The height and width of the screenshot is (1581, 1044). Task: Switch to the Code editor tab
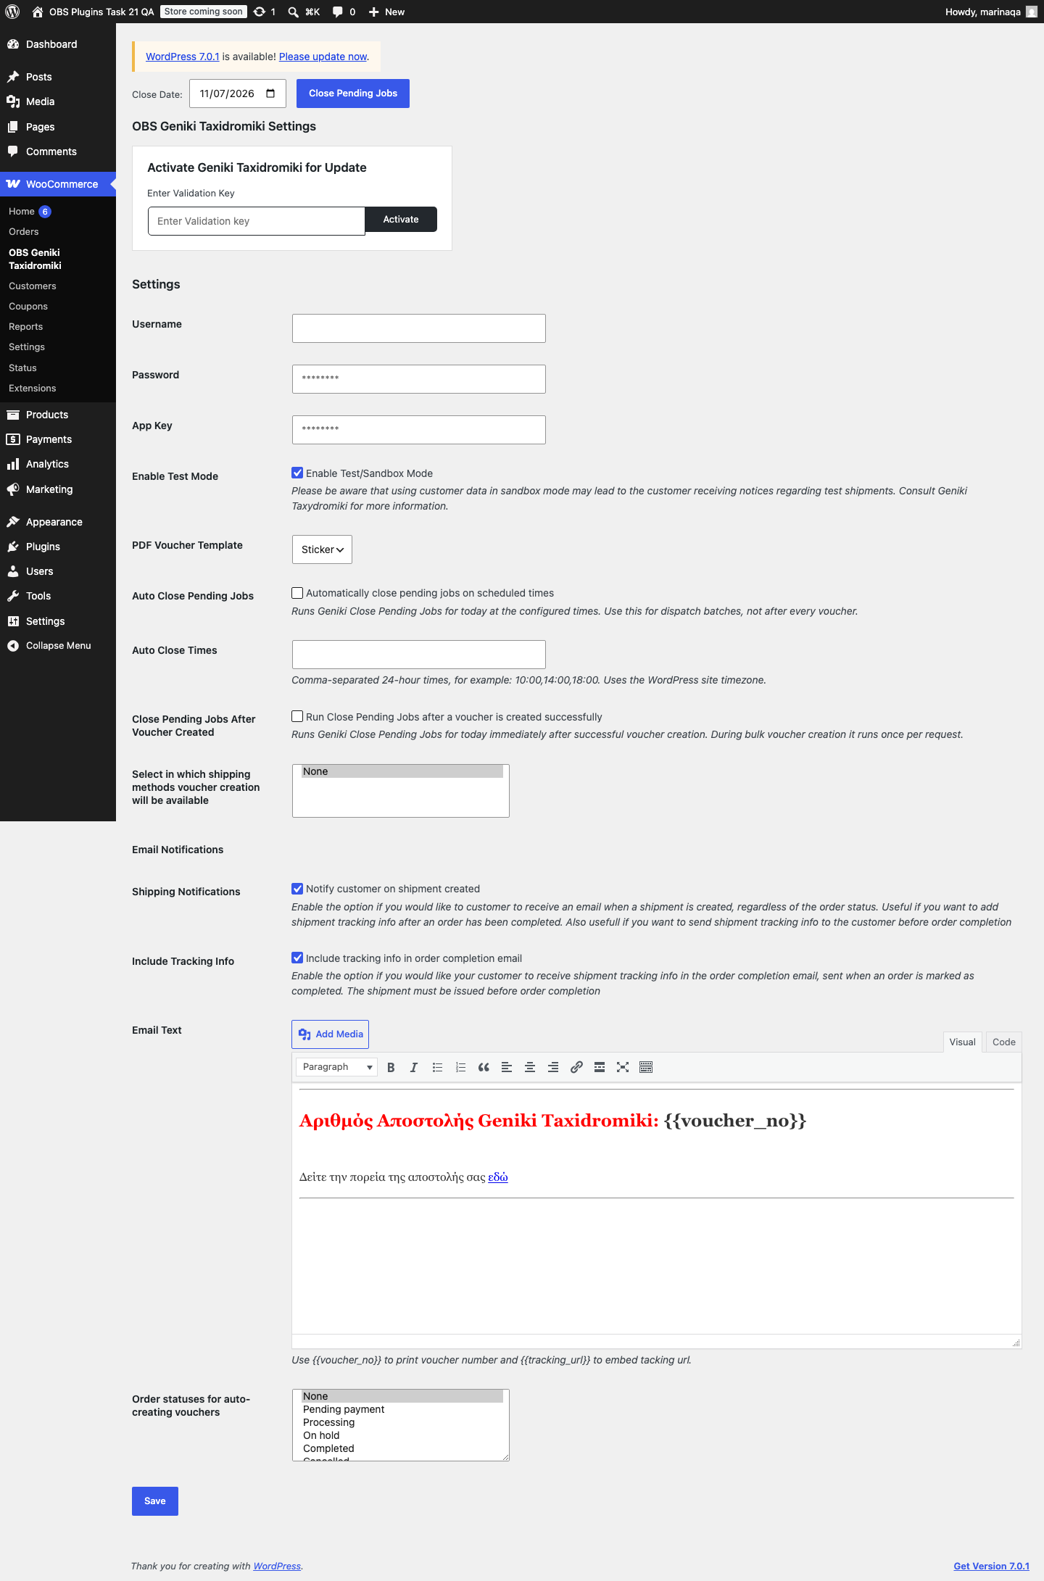(1003, 1042)
